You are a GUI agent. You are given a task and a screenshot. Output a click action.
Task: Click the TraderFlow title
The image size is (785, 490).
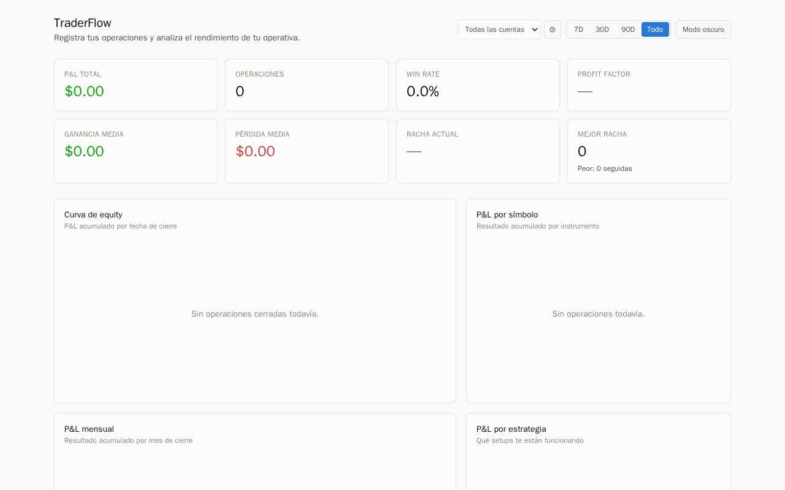click(83, 23)
